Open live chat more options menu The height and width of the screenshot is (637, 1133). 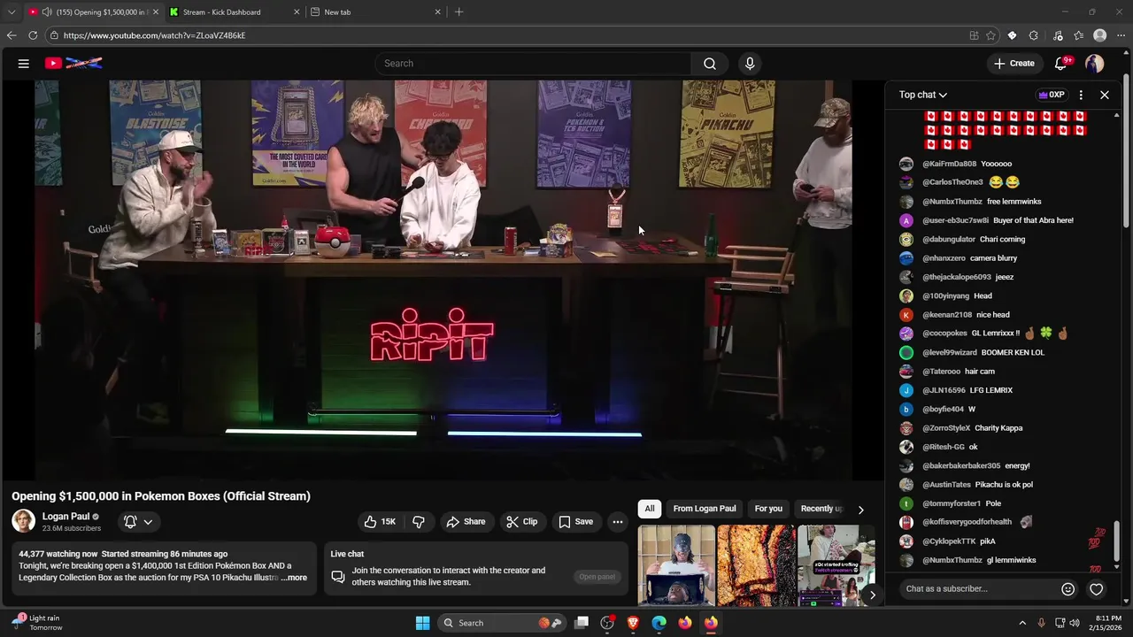(x=1081, y=95)
